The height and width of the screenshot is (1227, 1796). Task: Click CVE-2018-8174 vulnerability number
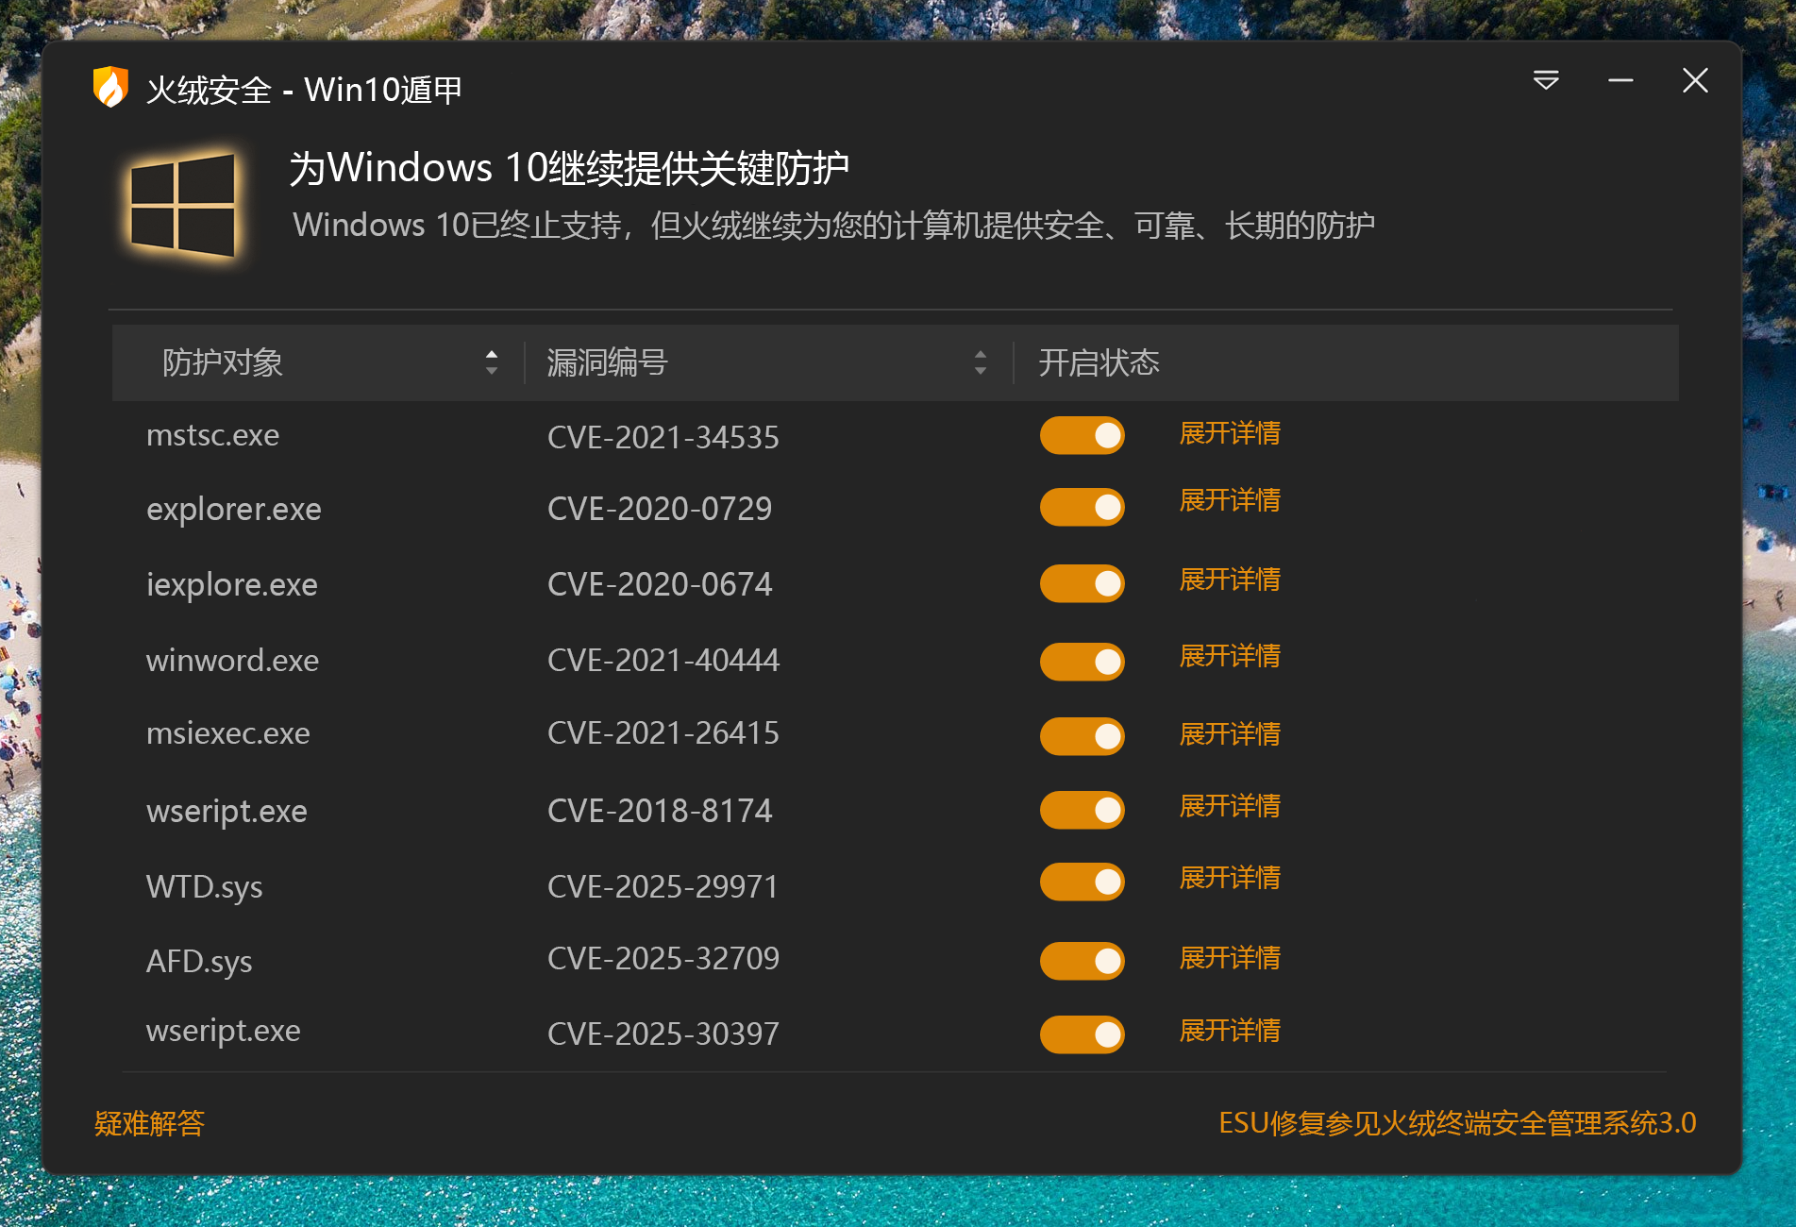(660, 811)
